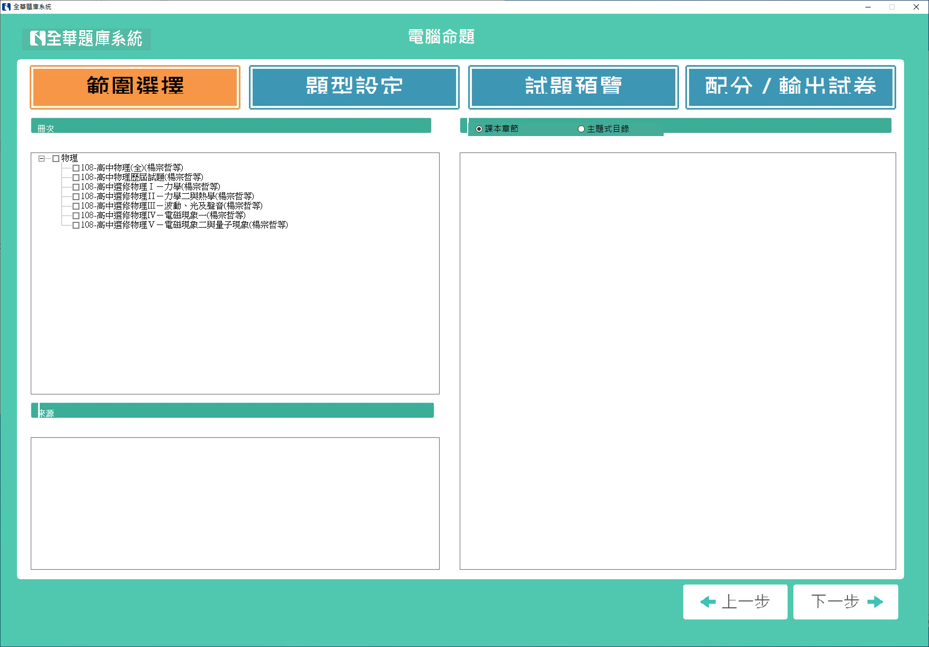Select the 課本章節 radio button
This screenshot has width=929, height=647.
pos(479,129)
